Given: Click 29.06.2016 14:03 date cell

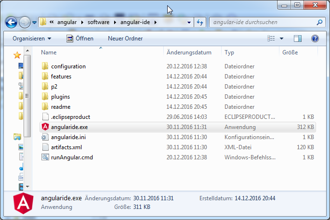Looking at the screenshot, I should click(186, 116).
